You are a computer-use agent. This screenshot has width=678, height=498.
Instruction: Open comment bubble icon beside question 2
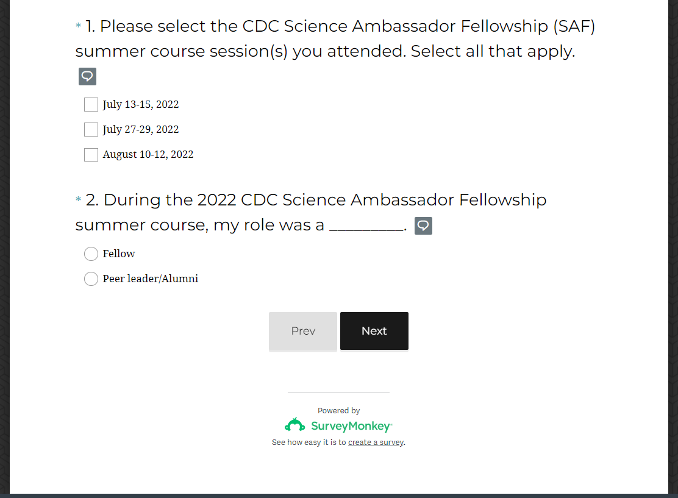point(423,226)
